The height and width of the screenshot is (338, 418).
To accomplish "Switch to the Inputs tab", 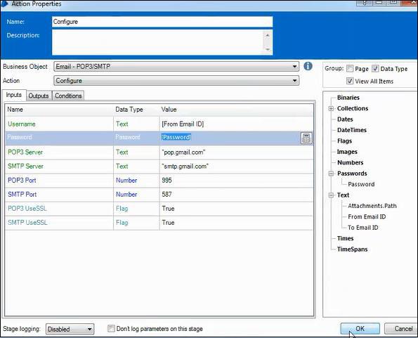I will click(x=14, y=95).
